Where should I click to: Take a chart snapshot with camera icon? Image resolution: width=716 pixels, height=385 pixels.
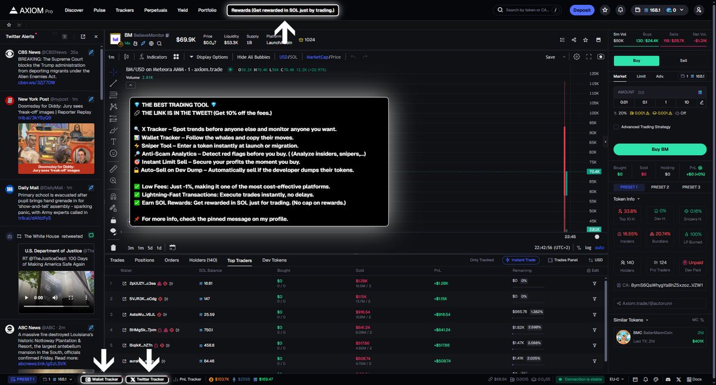click(x=600, y=57)
